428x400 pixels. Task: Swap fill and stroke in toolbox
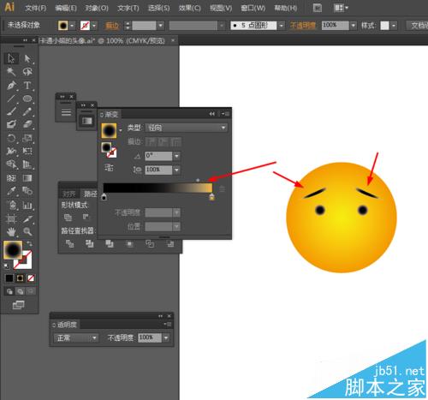click(29, 243)
